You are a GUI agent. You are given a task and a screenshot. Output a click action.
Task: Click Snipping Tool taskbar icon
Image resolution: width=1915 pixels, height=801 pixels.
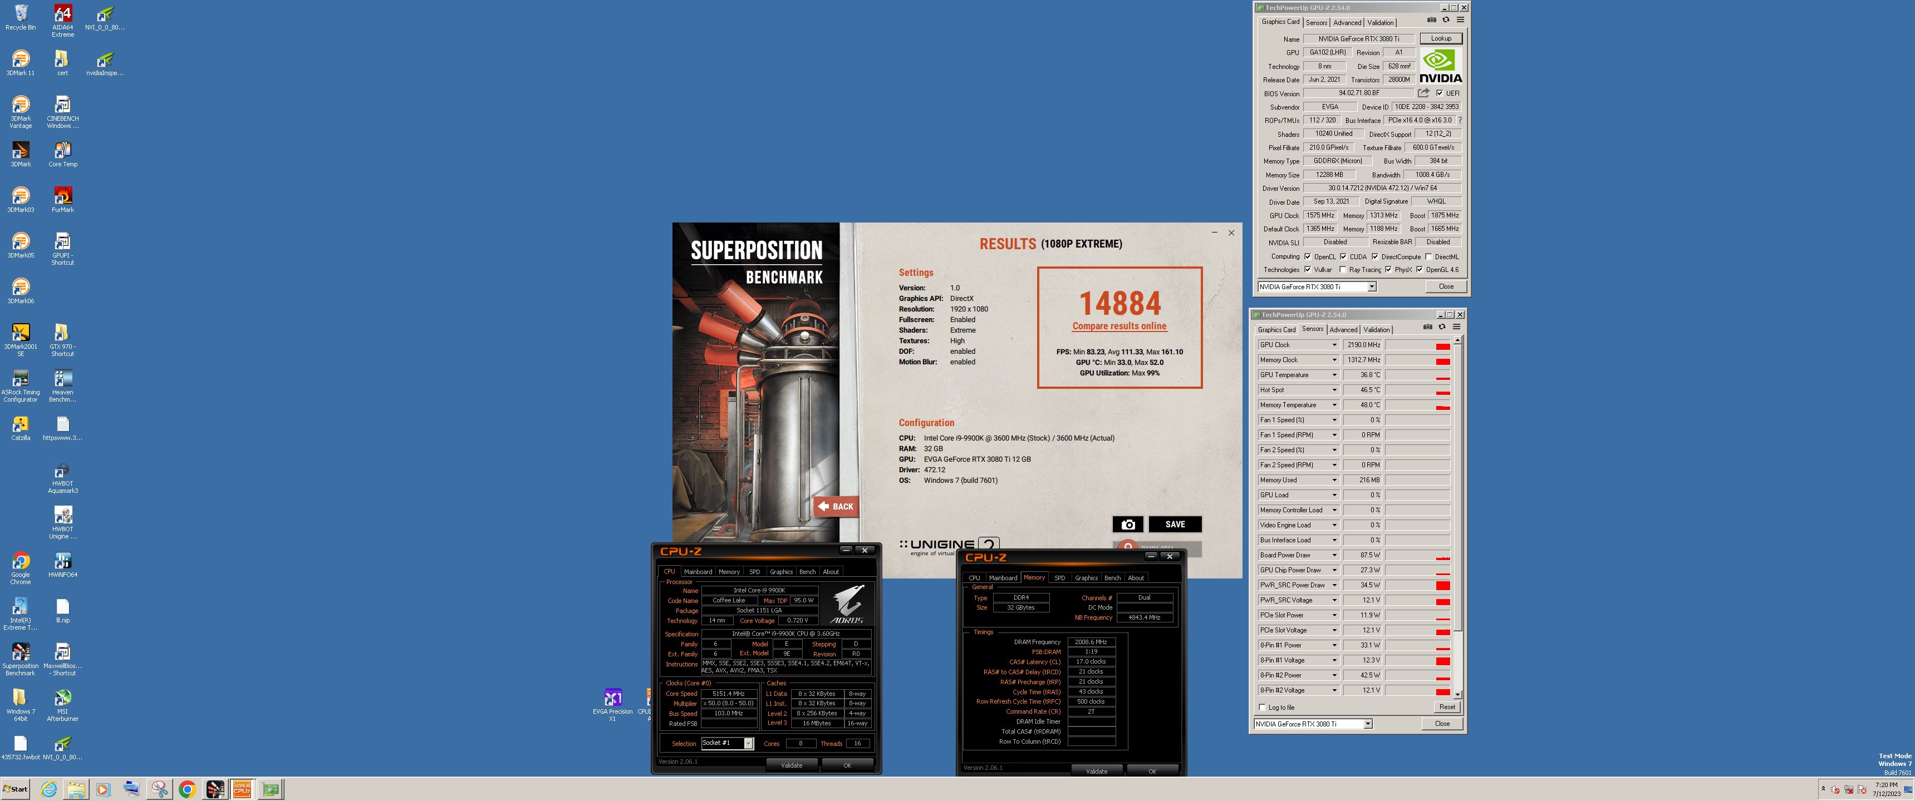click(x=159, y=789)
